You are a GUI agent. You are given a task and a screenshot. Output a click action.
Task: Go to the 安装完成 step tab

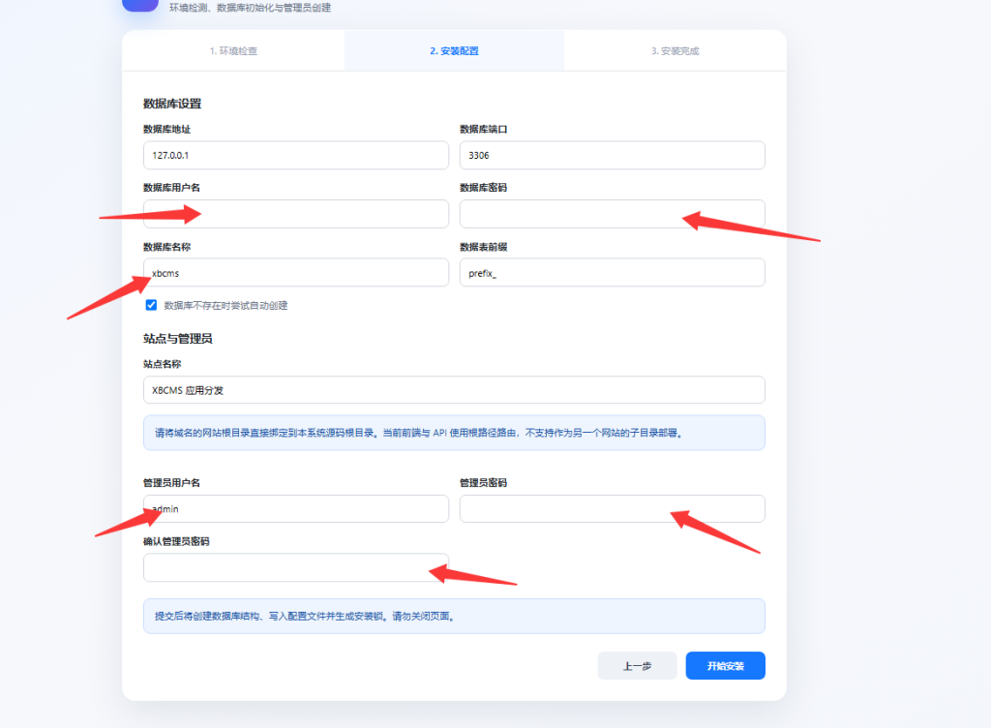coord(675,51)
